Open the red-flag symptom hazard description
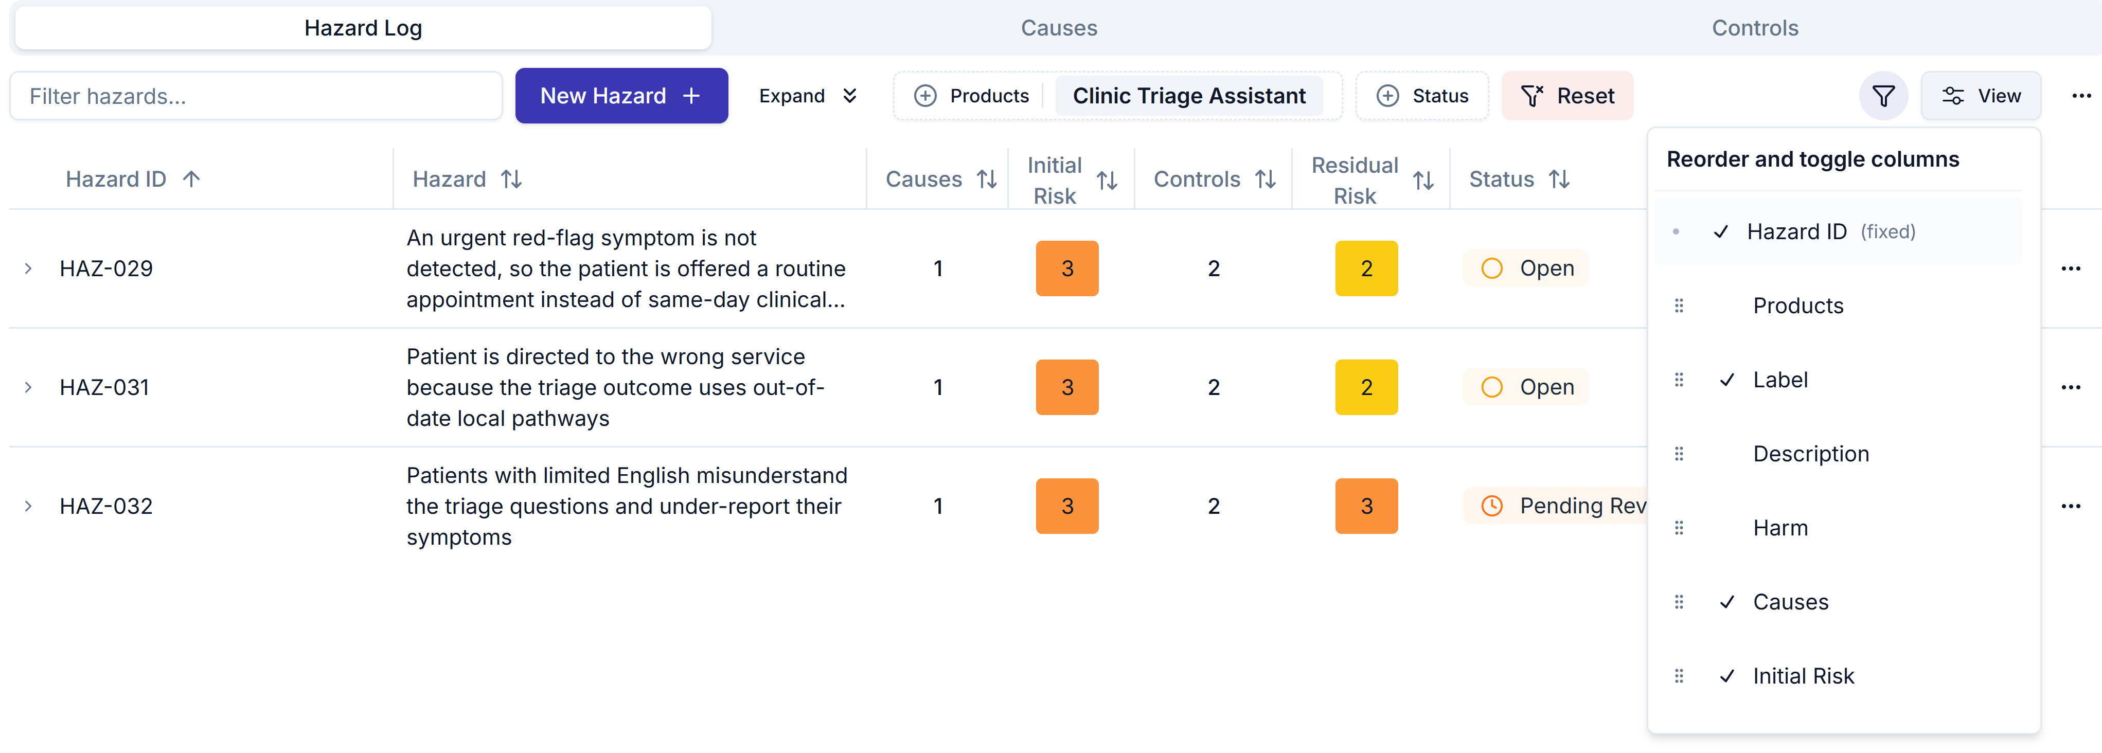This screenshot has height=753, width=2102. coord(626,268)
